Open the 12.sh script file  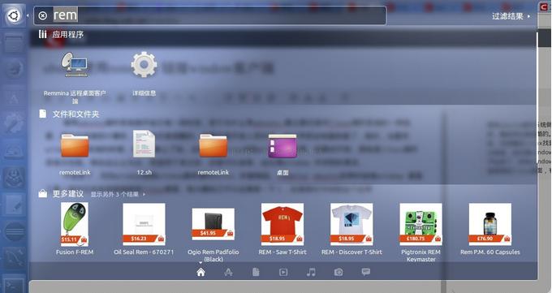tap(144, 144)
